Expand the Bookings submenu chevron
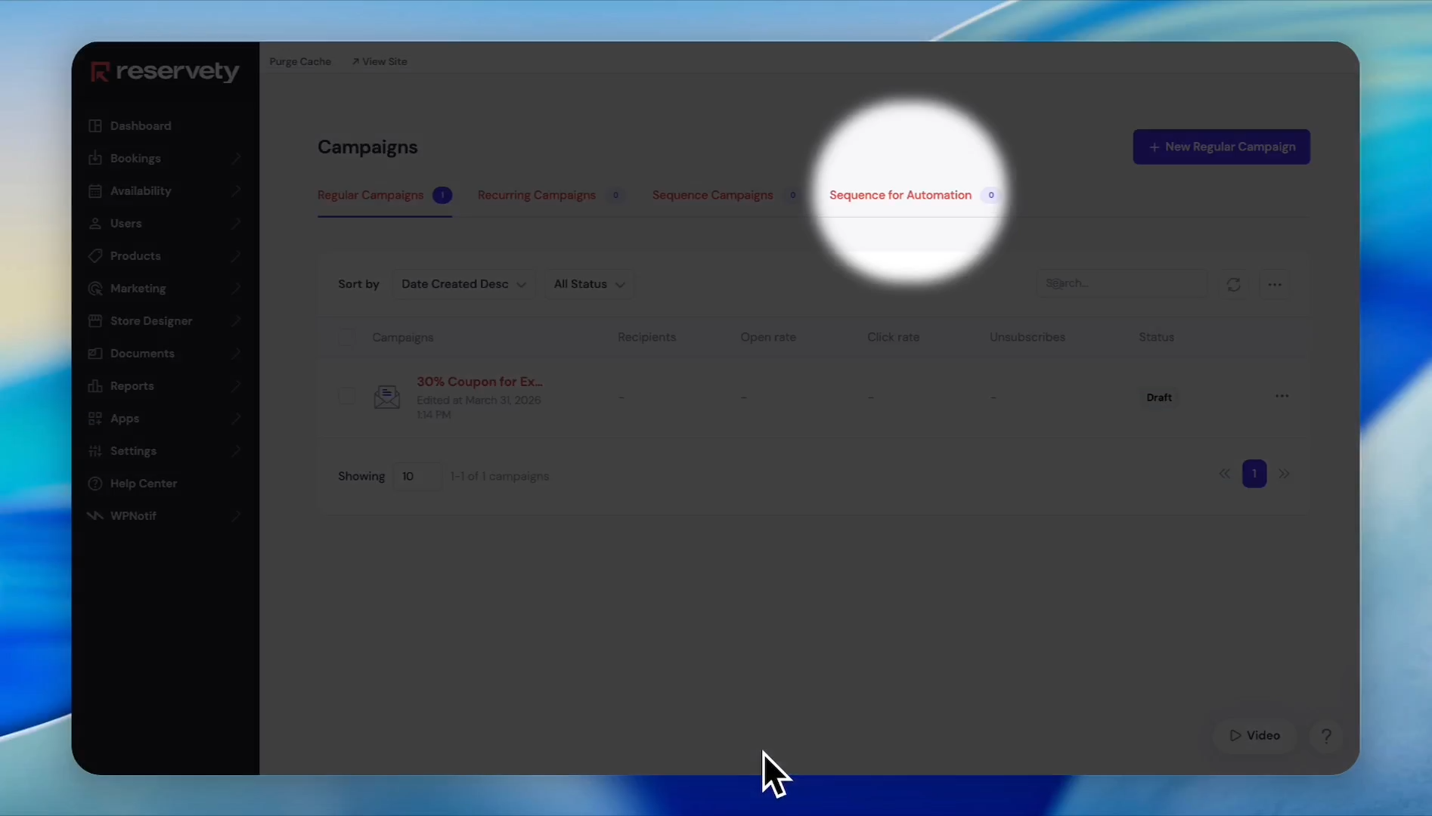This screenshot has width=1432, height=816. tap(236, 158)
